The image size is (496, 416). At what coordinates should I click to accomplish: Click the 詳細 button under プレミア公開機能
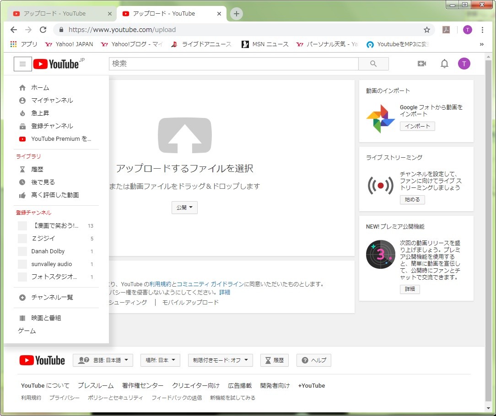point(410,289)
